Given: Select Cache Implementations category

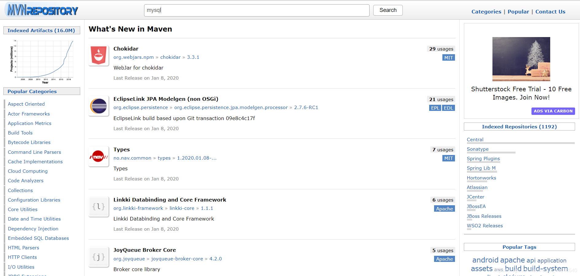Looking at the screenshot, I should pyautogui.click(x=35, y=161).
